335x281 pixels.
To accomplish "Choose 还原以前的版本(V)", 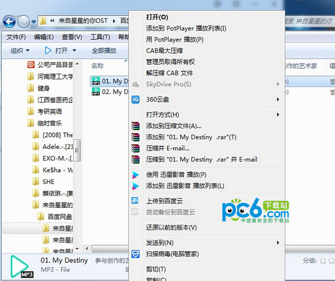I will tap(171, 227).
